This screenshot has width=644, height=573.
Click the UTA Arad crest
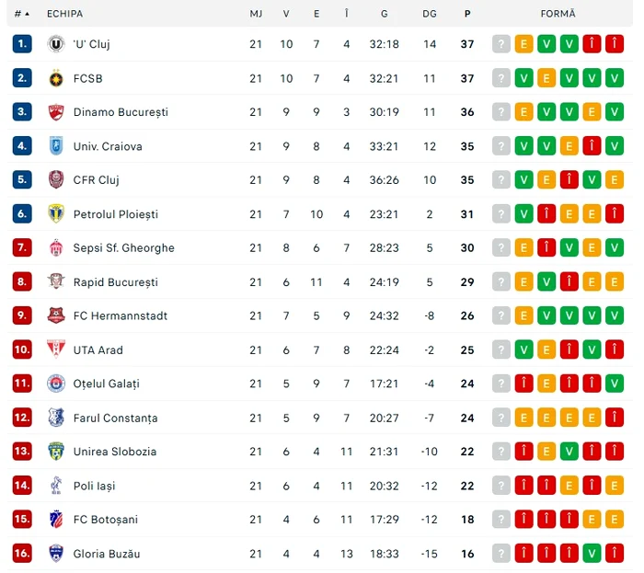click(x=56, y=350)
